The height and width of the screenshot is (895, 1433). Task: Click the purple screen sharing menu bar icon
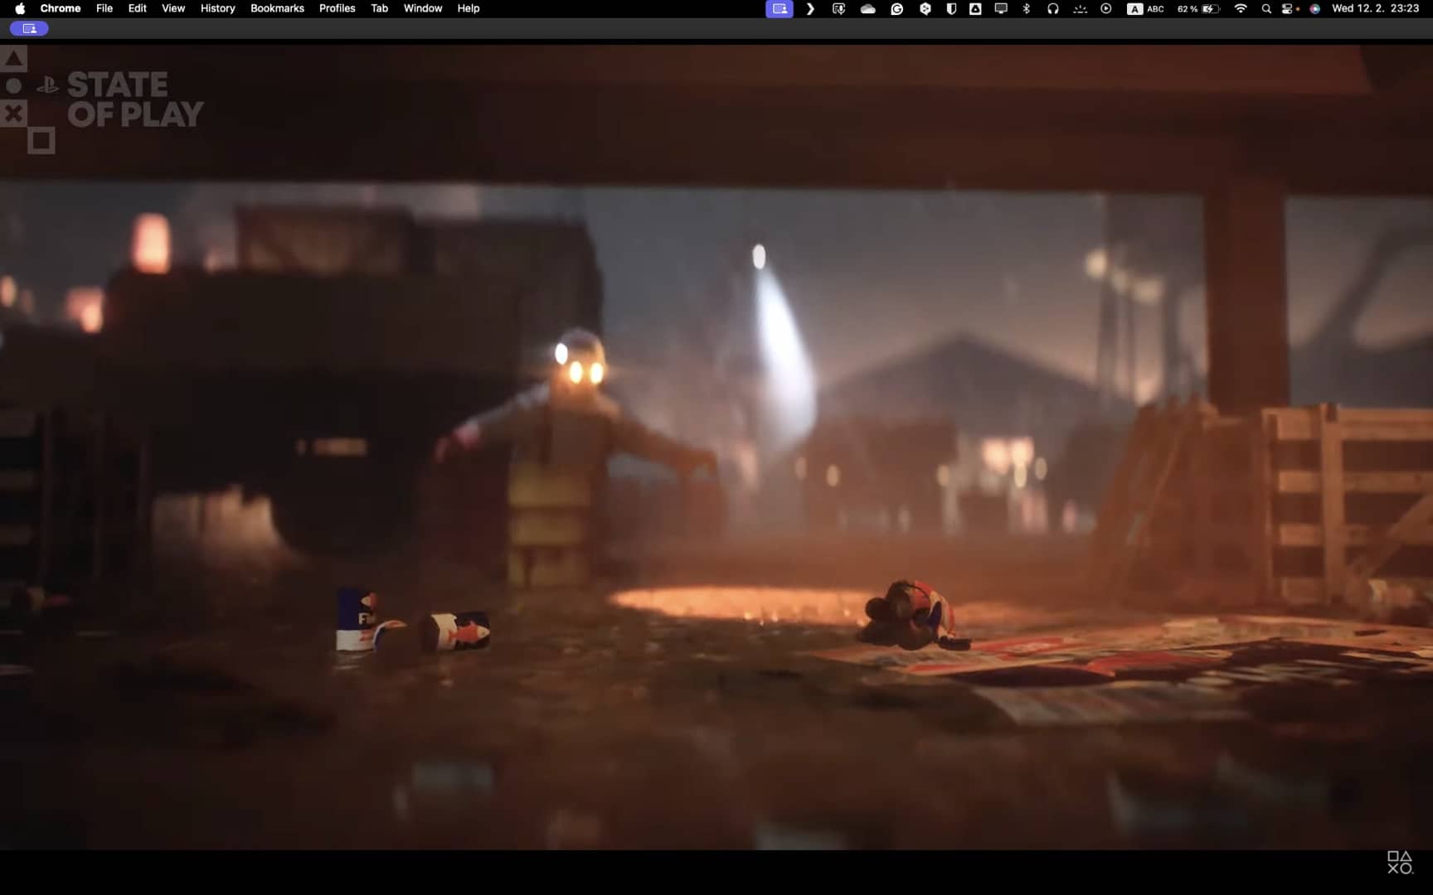tap(780, 8)
